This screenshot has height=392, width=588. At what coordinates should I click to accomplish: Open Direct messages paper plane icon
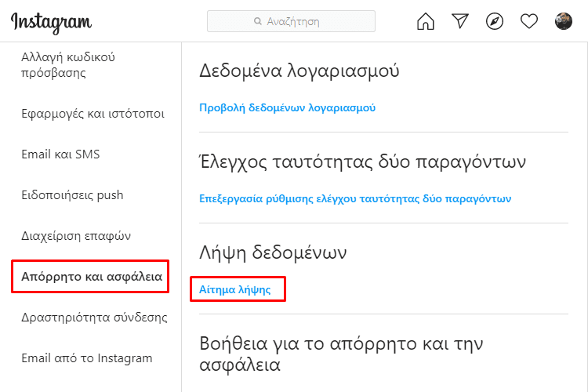pyautogui.click(x=460, y=21)
